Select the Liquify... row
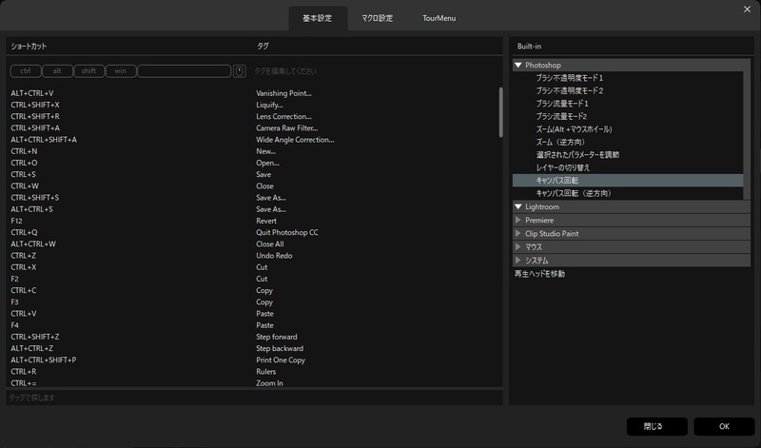The width and height of the screenshot is (761, 448). [252, 105]
